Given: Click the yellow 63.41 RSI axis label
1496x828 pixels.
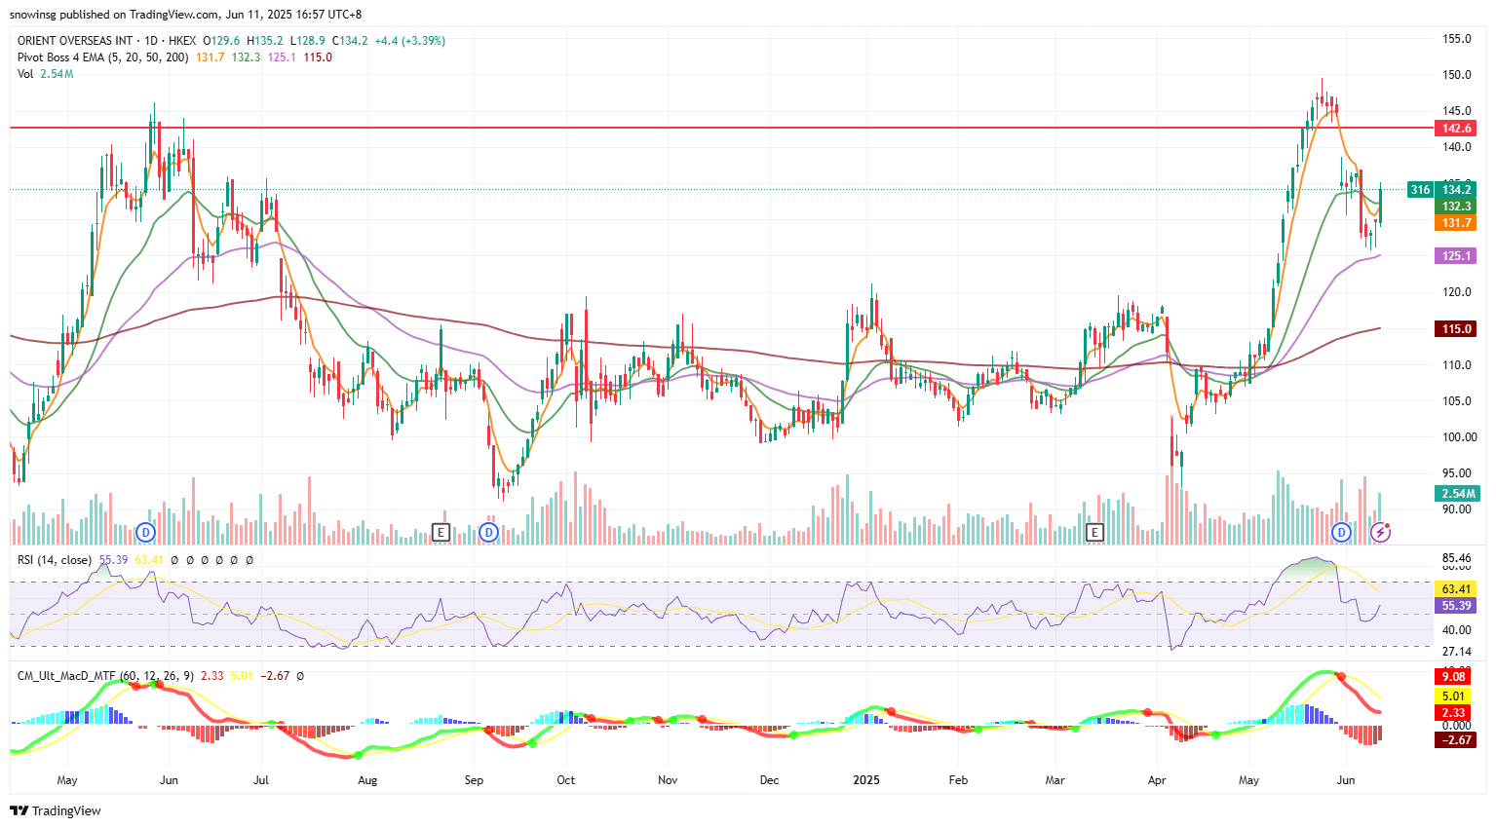Looking at the screenshot, I should pyautogui.click(x=1456, y=589).
